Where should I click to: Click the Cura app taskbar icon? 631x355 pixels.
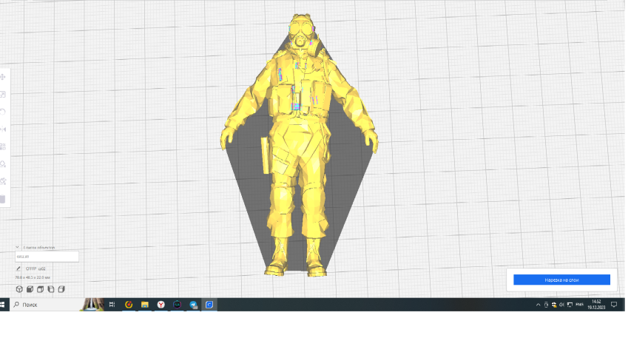click(209, 305)
